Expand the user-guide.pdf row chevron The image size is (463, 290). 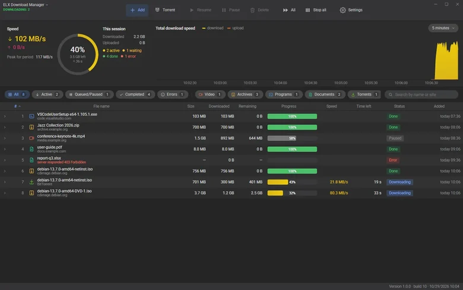point(5,149)
